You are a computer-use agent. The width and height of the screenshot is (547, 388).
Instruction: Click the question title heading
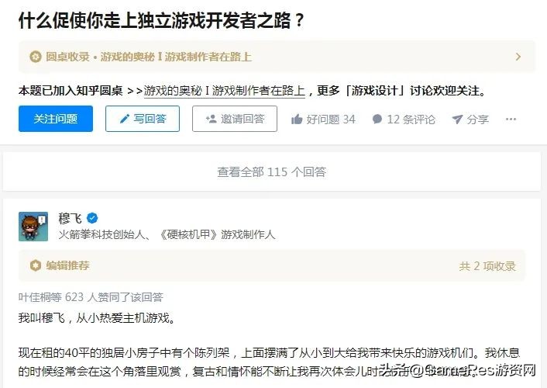(161, 21)
